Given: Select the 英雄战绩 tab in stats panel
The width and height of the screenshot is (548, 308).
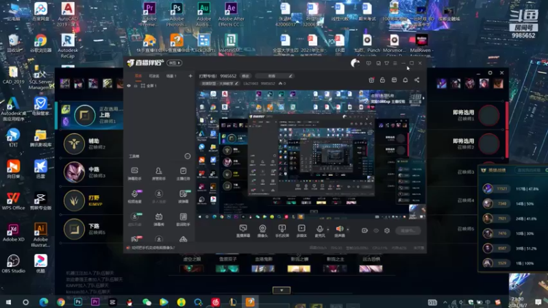Looking at the screenshot, I should pyautogui.click(x=497, y=170).
